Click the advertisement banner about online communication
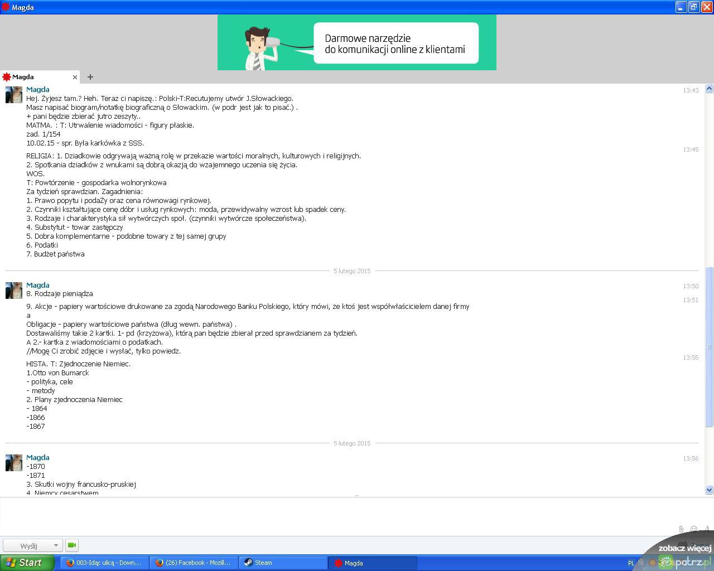This screenshot has height=571, width=714. (x=357, y=42)
